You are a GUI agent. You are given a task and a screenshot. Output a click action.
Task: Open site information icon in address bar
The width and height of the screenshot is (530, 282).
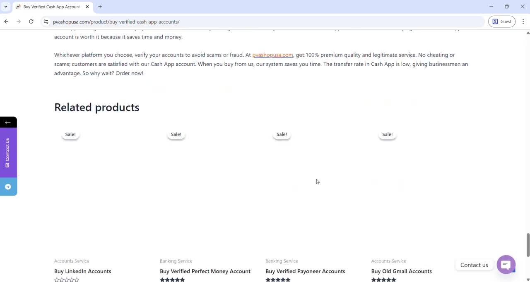46,22
